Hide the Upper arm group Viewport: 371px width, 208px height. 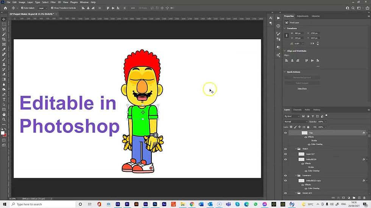285,193
